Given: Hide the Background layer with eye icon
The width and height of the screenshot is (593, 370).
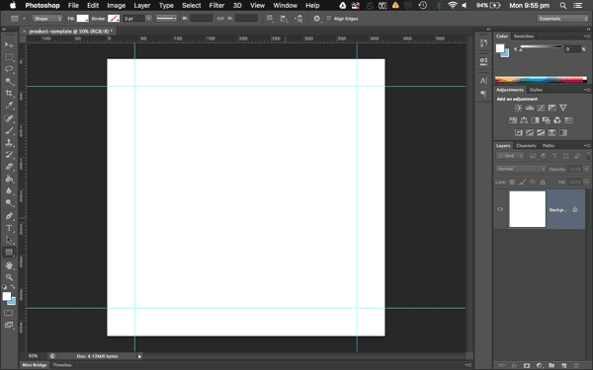Looking at the screenshot, I should coord(500,209).
